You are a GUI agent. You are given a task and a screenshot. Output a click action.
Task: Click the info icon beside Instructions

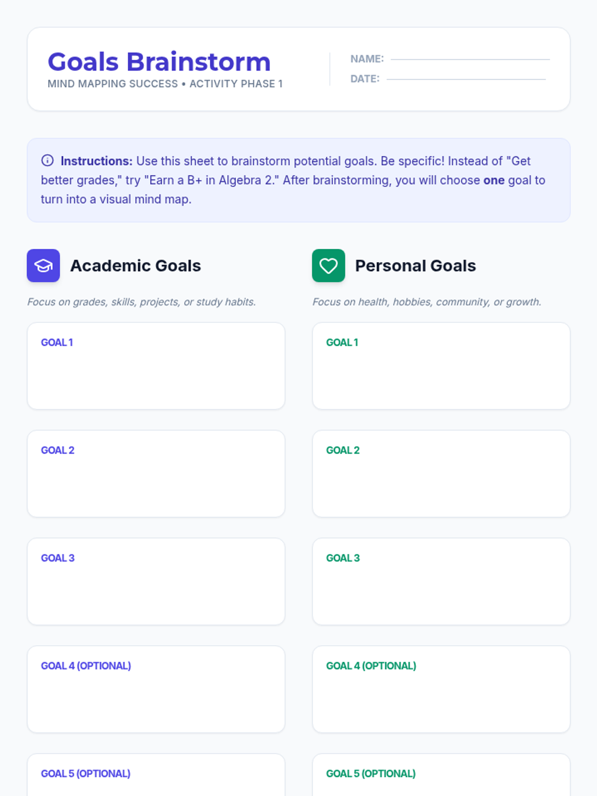[47, 160]
